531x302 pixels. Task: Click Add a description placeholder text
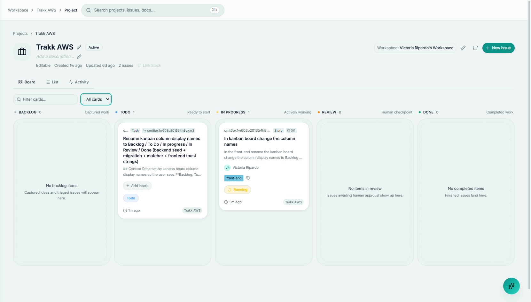(x=55, y=57)
